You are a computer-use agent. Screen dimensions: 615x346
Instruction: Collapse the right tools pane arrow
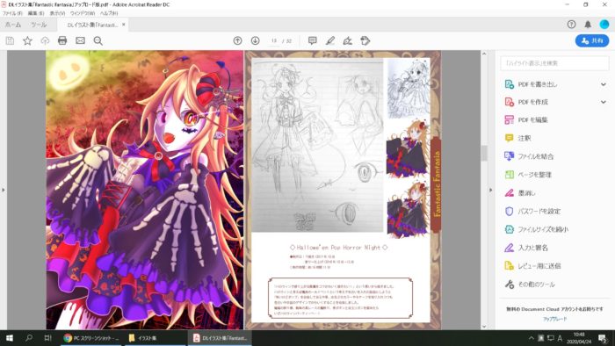coord(490,190)
